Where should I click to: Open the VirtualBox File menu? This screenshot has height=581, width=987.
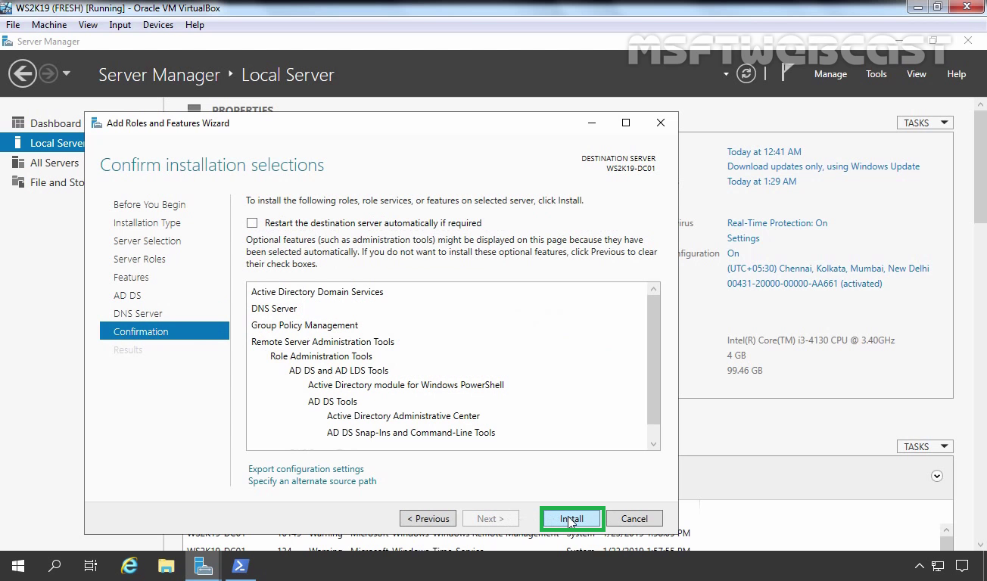click(x=13, y=25)
